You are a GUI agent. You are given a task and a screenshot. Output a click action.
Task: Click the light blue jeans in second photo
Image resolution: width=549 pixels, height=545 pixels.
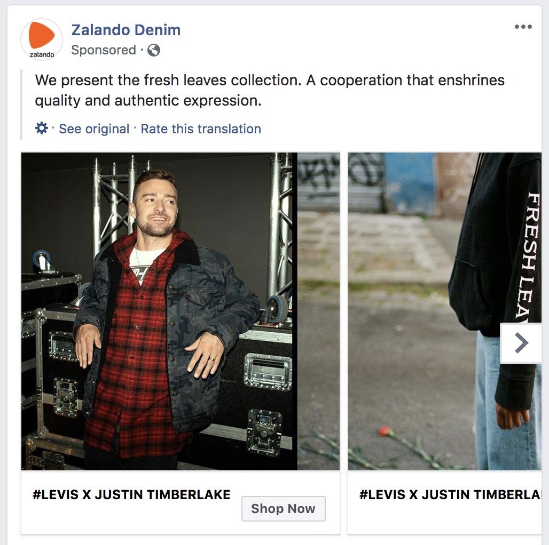click(x=508, y=402)
